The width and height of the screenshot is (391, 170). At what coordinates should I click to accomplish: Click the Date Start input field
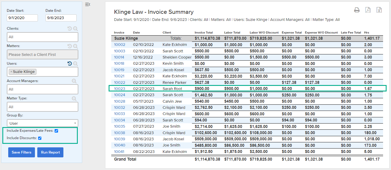pyautogui.click(x=22, y=18)
